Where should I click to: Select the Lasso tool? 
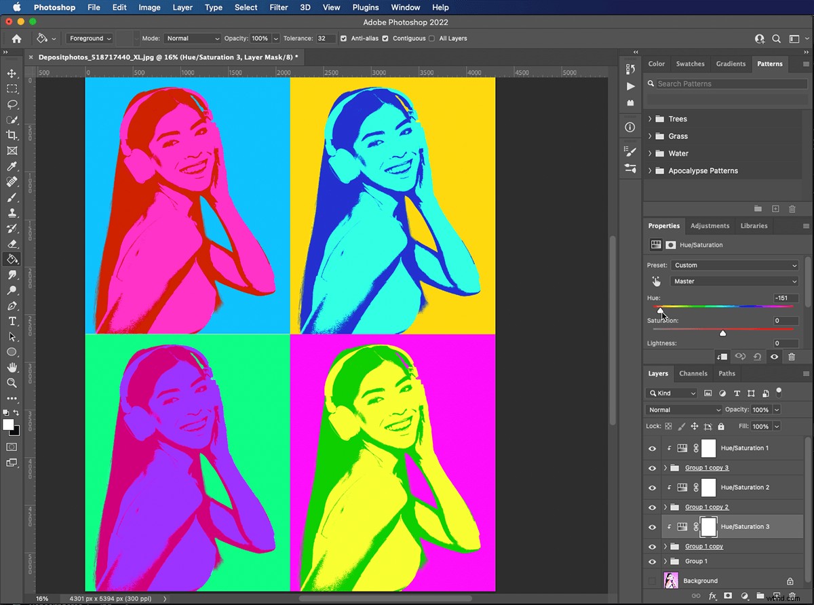[12, 104]
